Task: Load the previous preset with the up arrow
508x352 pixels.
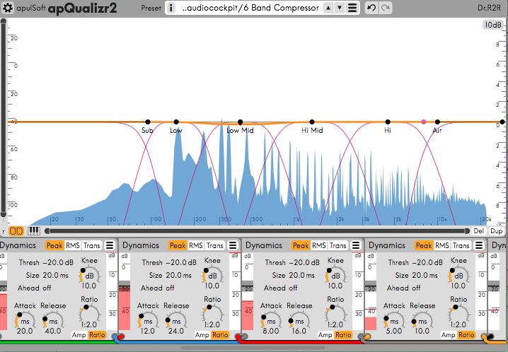Action: coord(328,8)
